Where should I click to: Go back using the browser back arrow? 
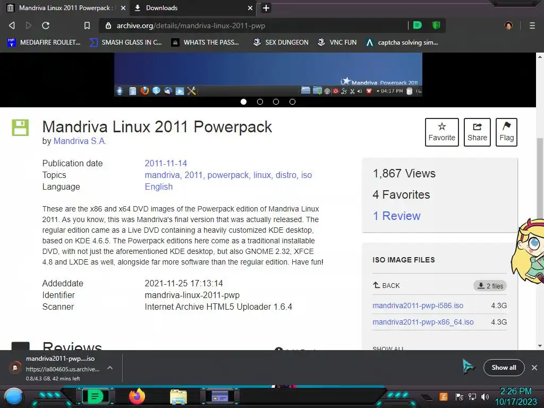click(12, 25)
